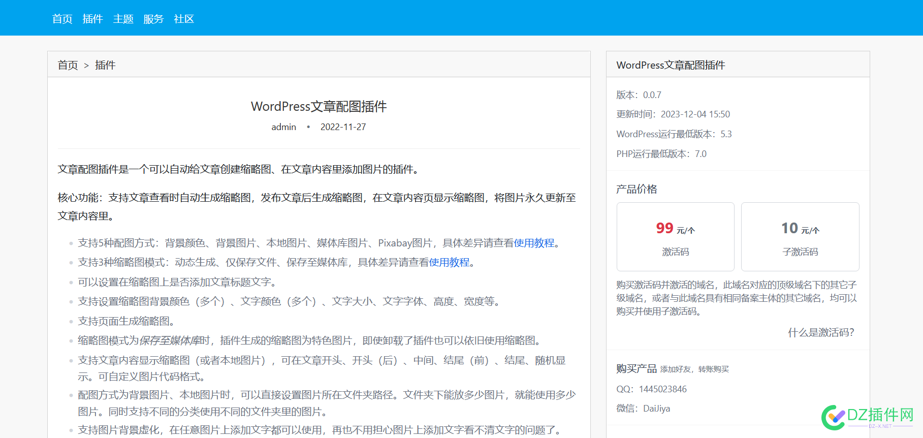Click the 购买产品 heading

click(x=636, y=369)
